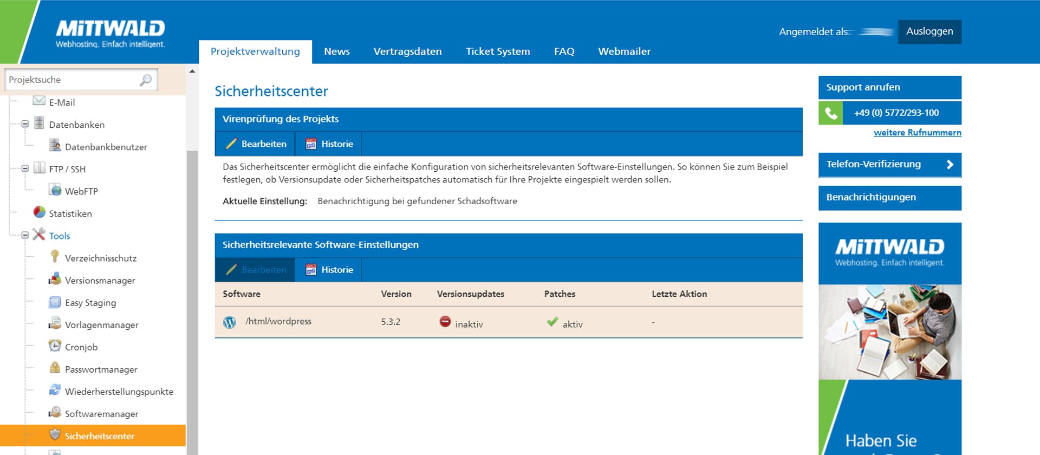
Task: Select the /html/wordpress table row
Action: pos(508,322)
